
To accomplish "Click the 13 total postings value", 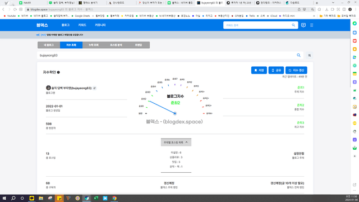I will [47, 154].
